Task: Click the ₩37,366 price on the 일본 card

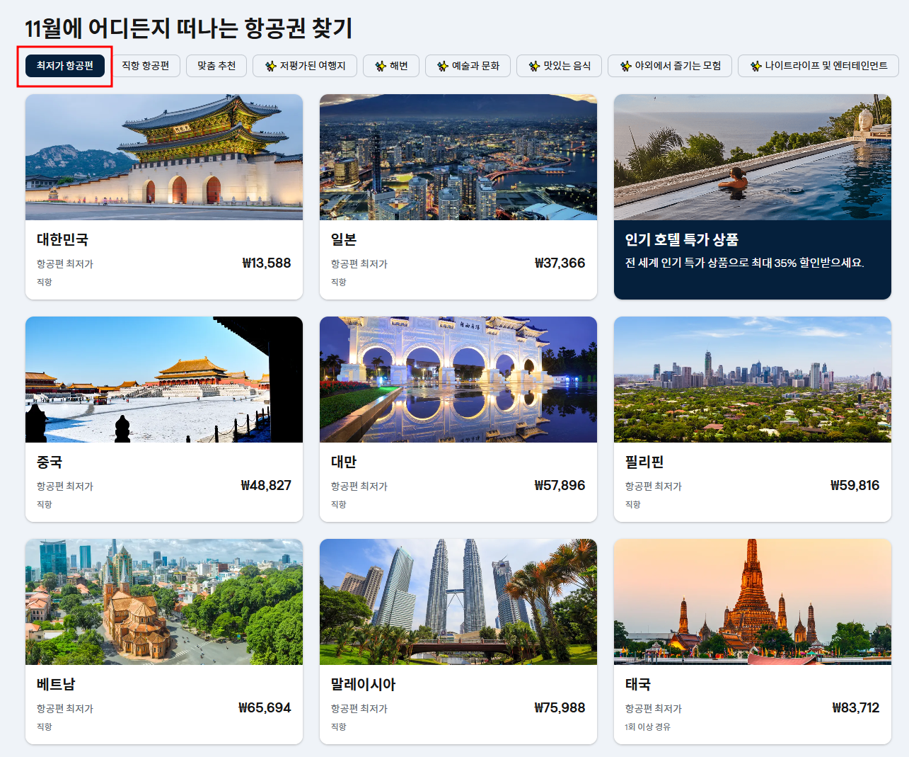Action: 560,263
